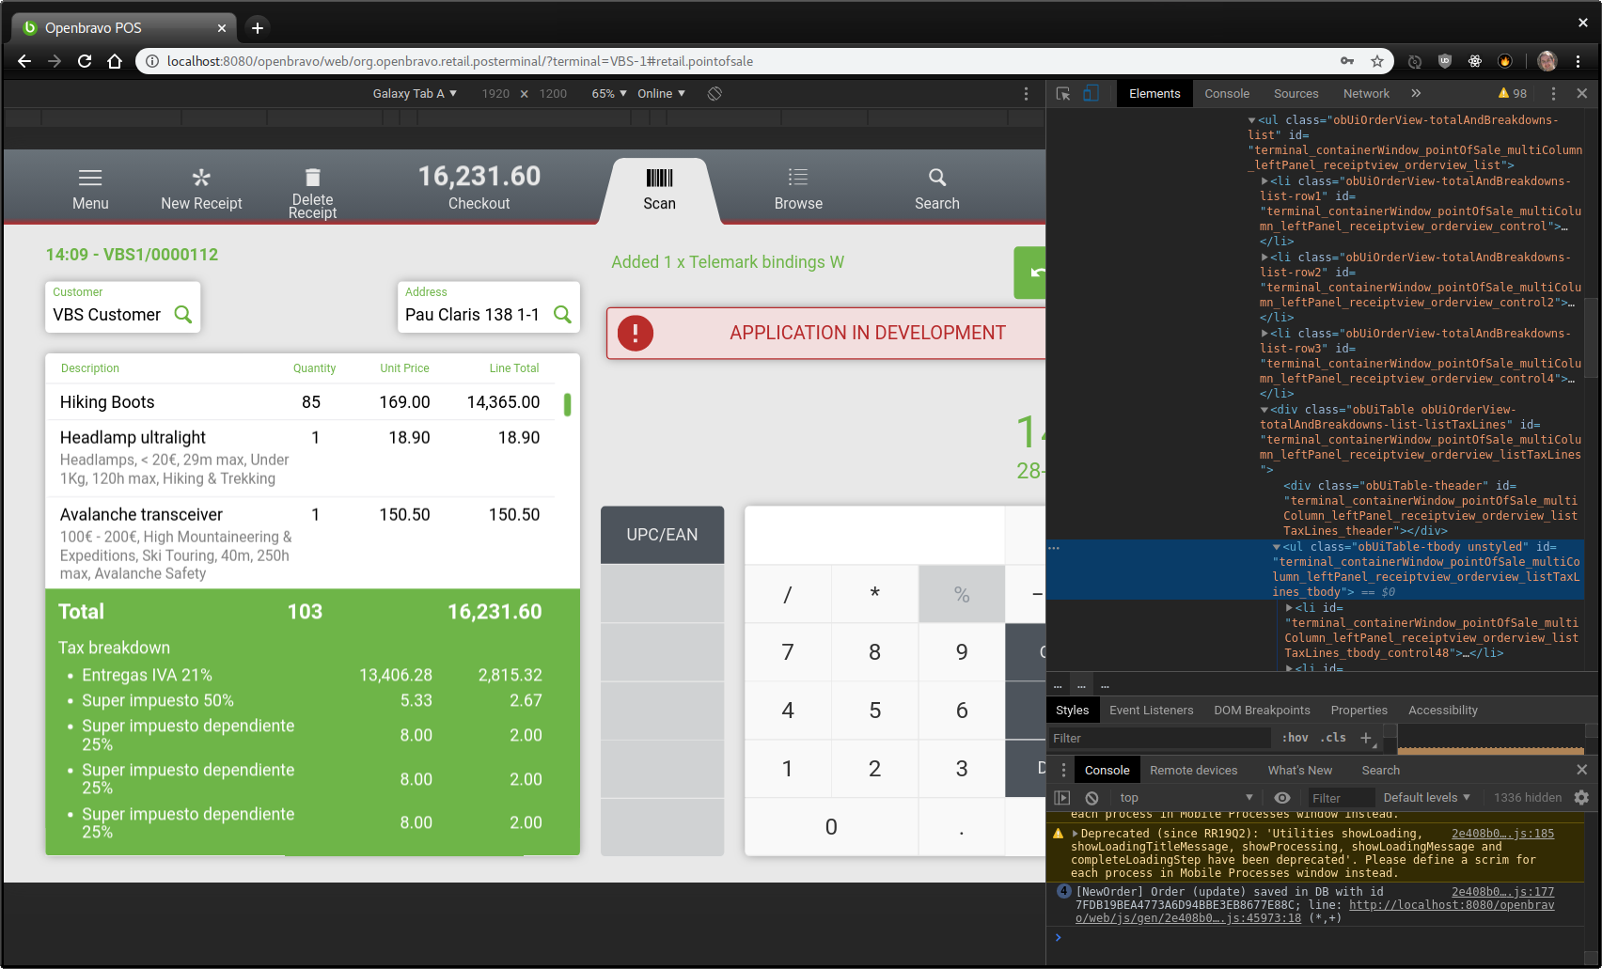Click the keypad divide key

[x=788, y=594]
